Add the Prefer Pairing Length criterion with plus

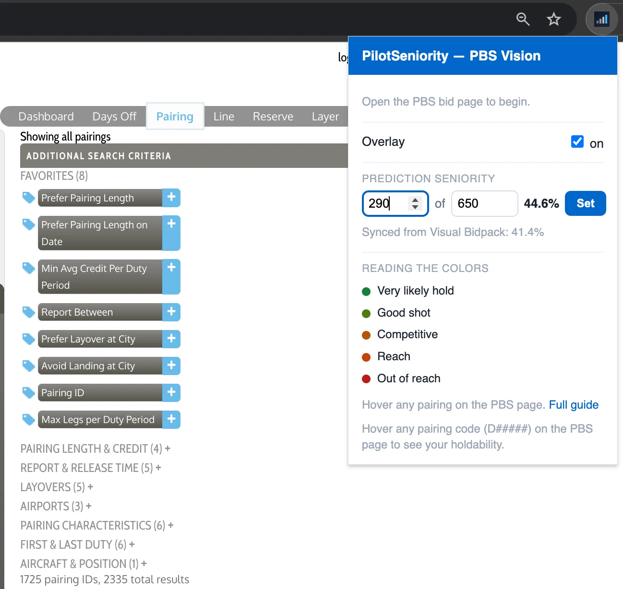pos(171,198)
